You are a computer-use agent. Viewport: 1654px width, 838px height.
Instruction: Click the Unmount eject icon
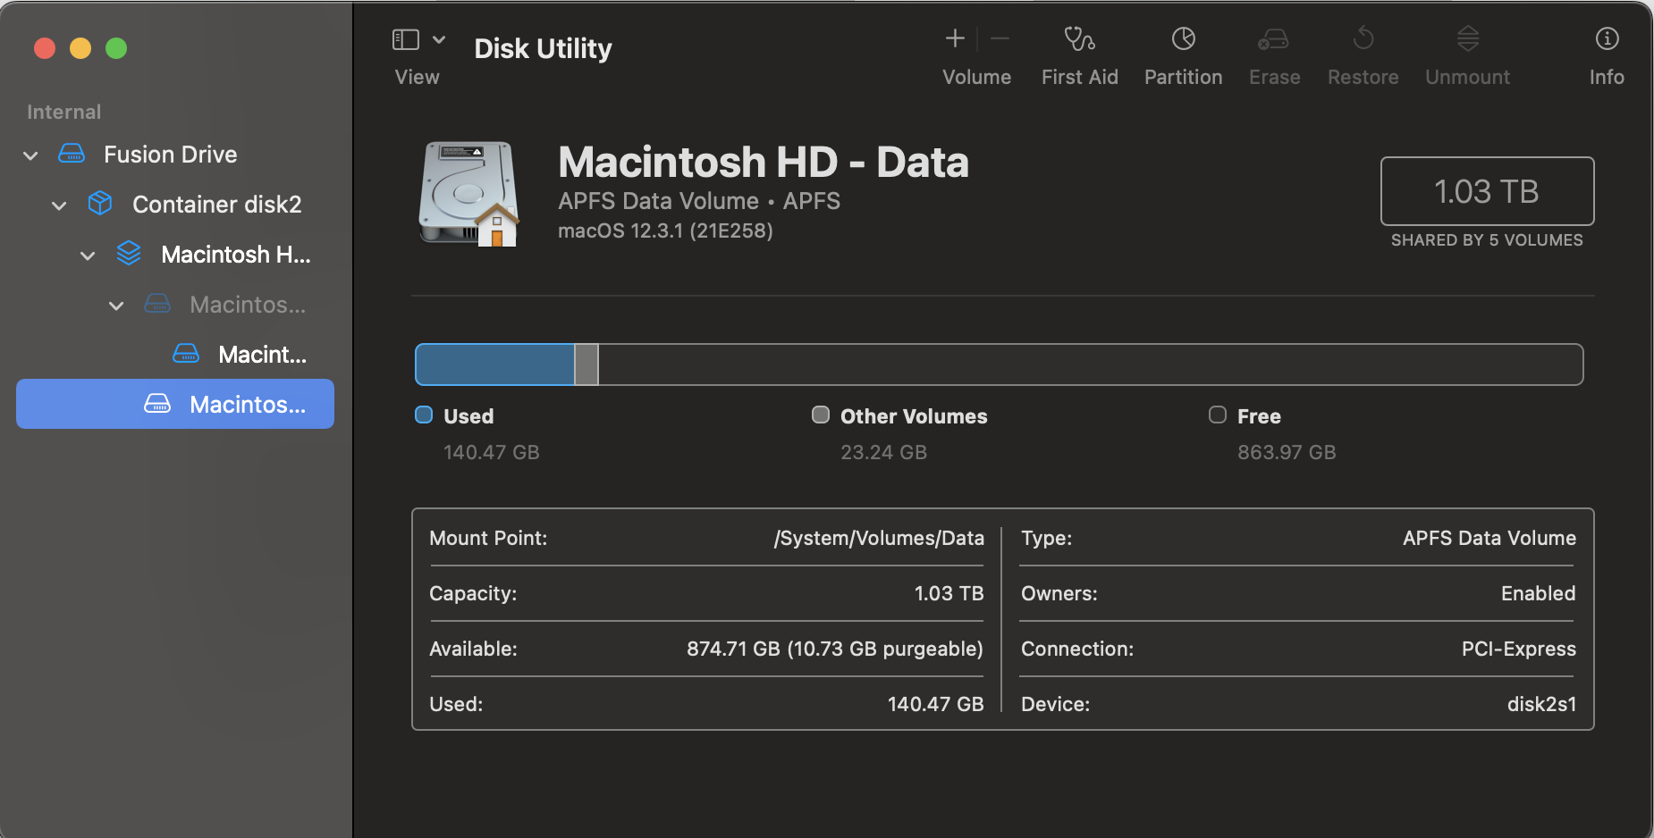1467,39
